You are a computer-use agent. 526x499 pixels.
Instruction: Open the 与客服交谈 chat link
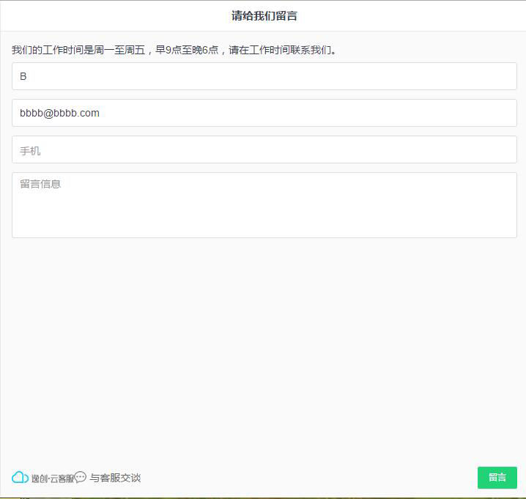pyautogui.click(x=115, y=478)
